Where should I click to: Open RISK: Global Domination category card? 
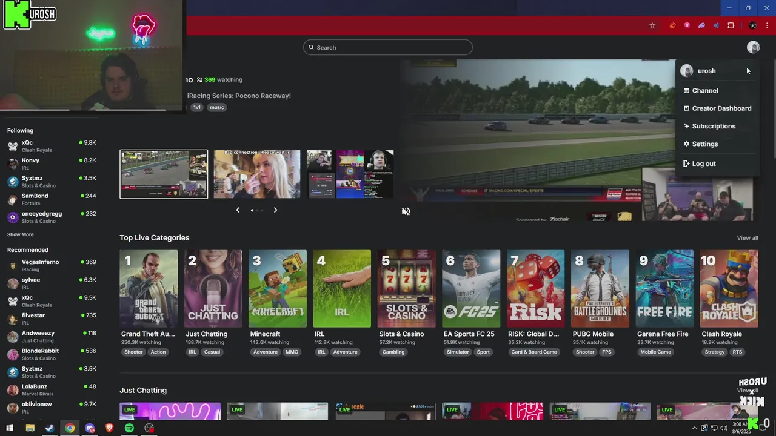(x=536, y=289)
